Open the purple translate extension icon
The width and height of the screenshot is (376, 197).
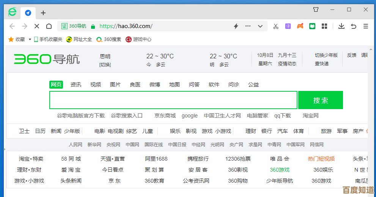[288, 26]
